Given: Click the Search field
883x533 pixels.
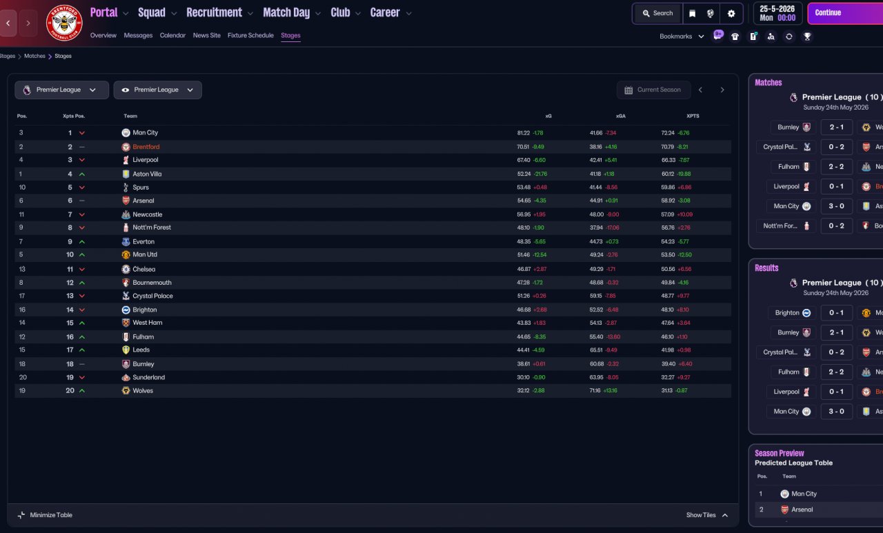Looking at the screenshot, I should (657, 13).
